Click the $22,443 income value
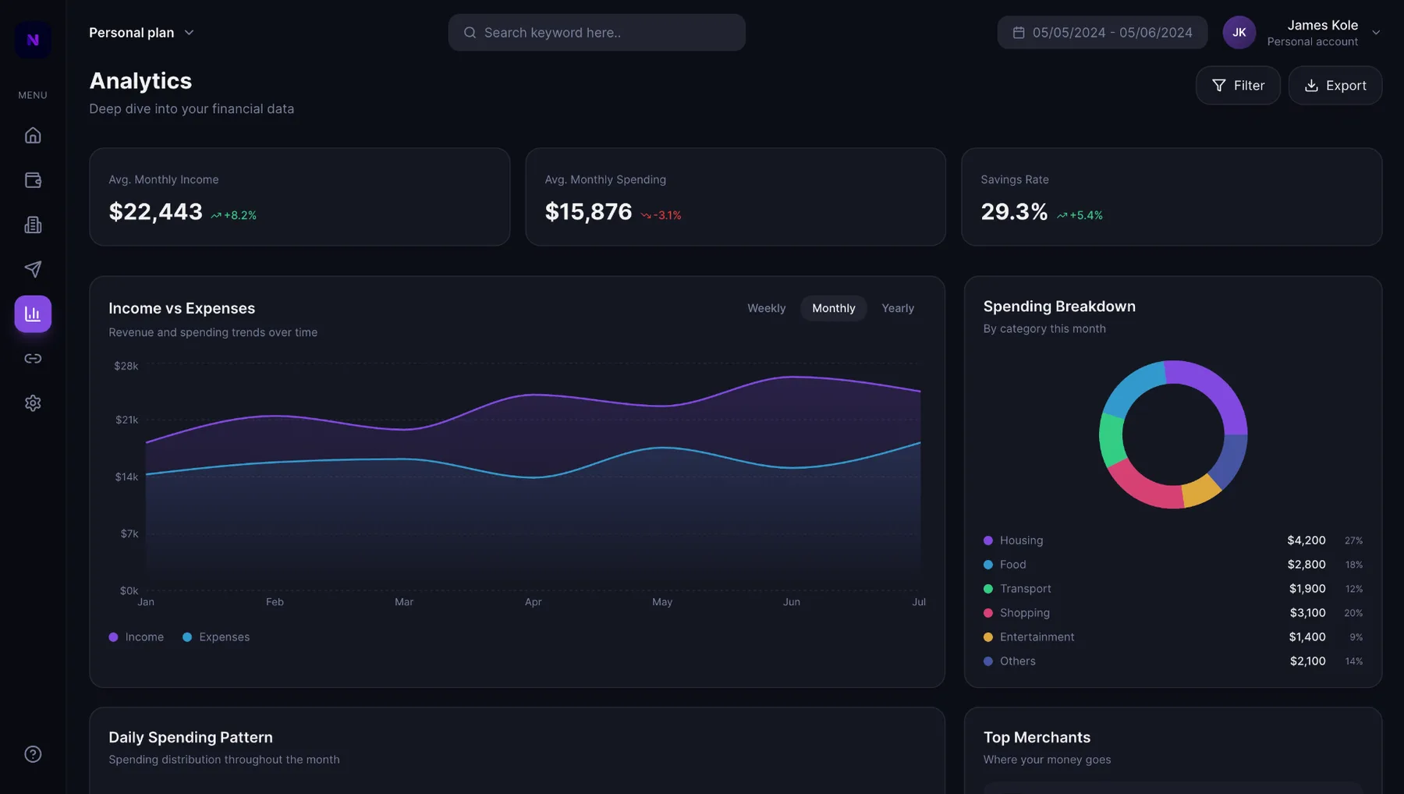The image size is (1404, 794). click(155, 212)
